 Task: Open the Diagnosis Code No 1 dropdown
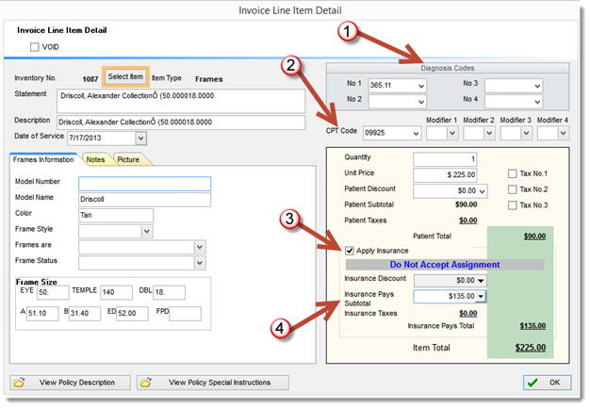click(421, 86)
